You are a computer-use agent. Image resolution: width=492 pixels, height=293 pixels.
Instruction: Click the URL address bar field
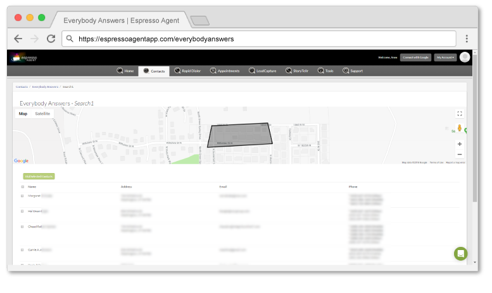coord(259,39)
